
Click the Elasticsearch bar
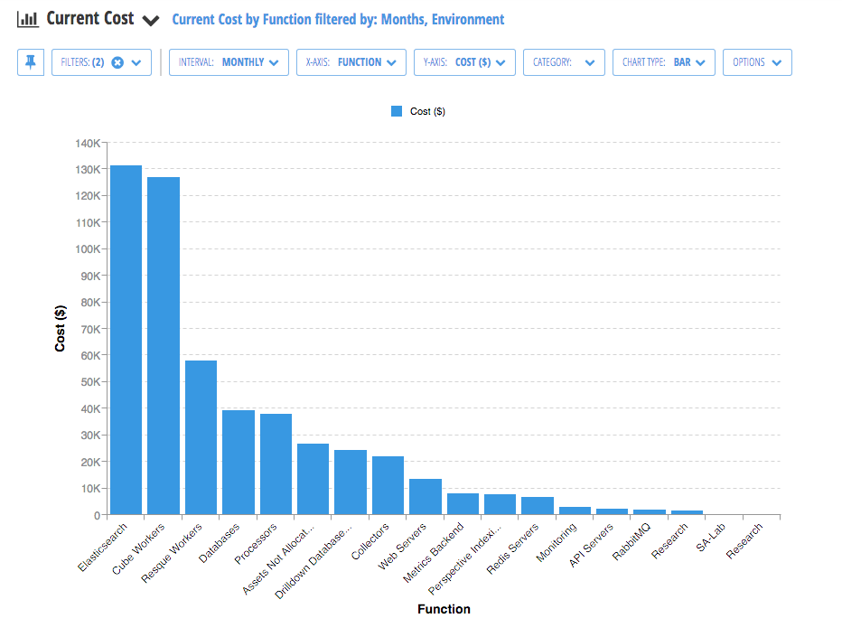[x=126, y=340]
